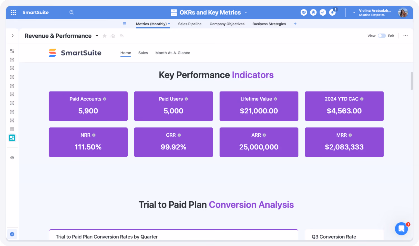Select the Month At-A-Glance tab
Screen dimensions: 419x246
pyautogui.click(x=173, y=53)
